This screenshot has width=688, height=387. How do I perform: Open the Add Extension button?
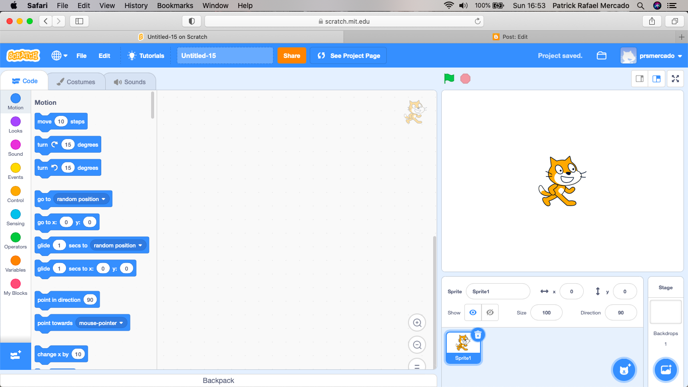pyautogui.click(x=16, y=356)
